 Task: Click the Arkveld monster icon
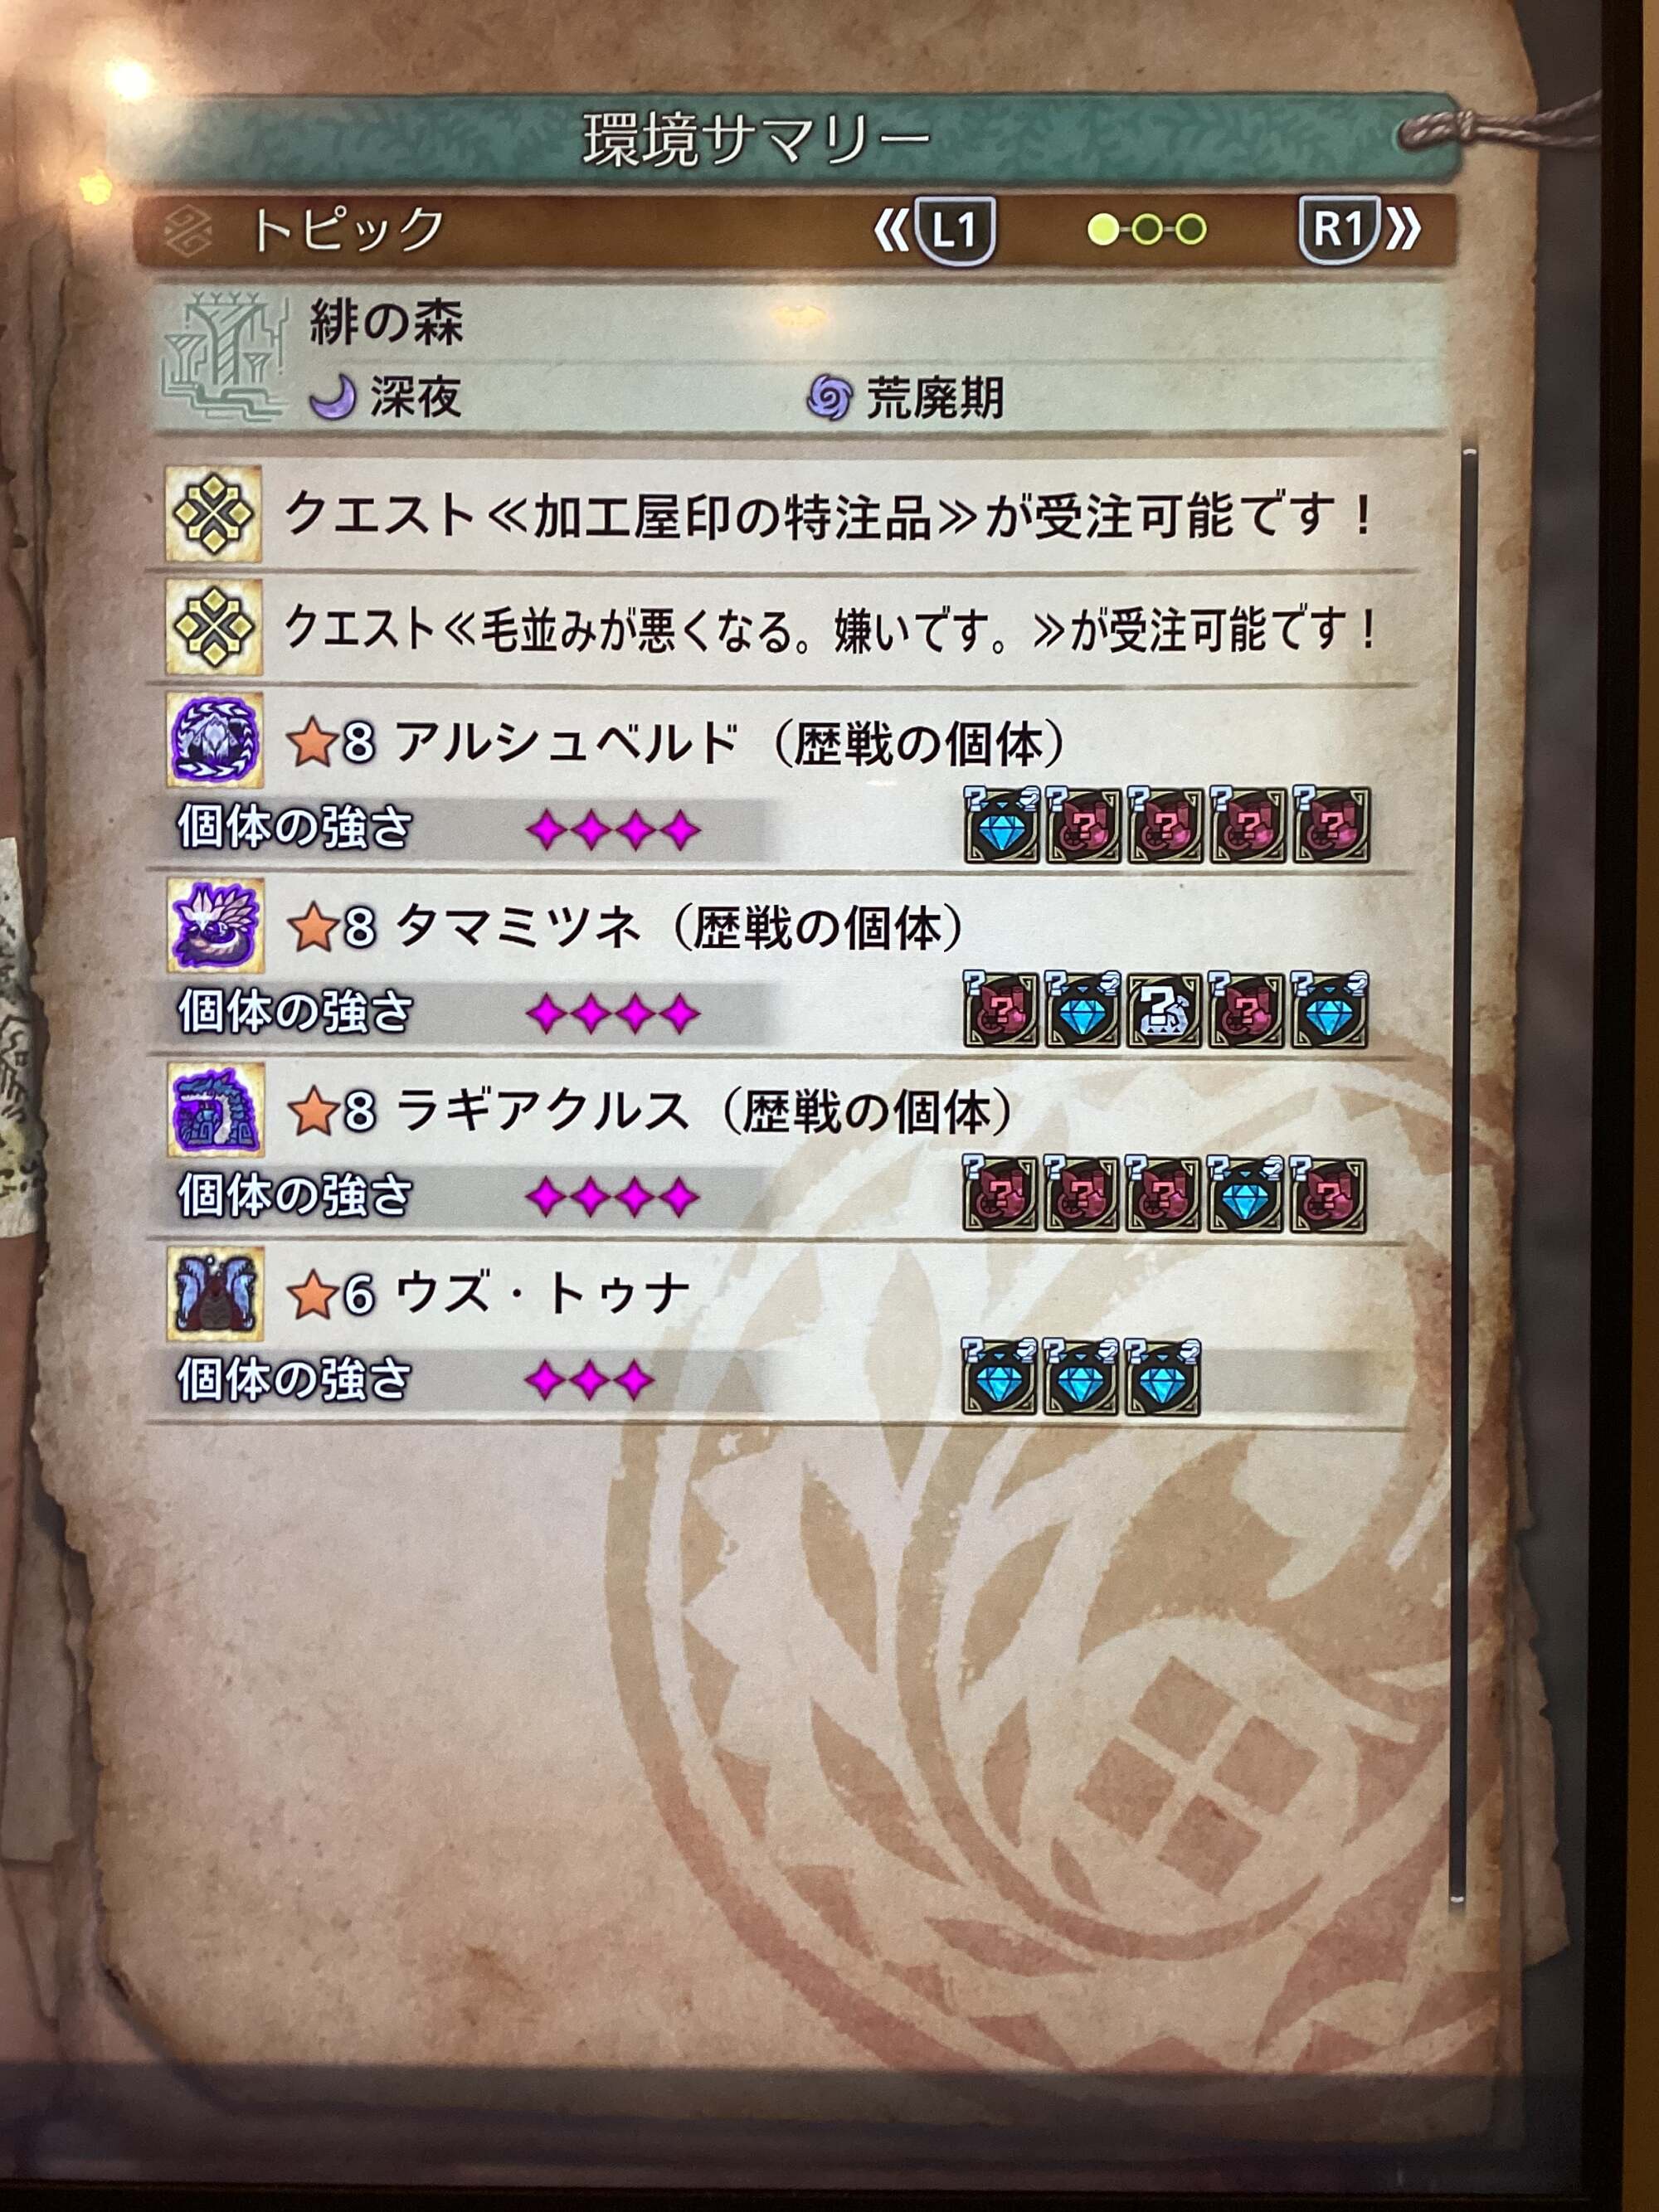click(215, 740)
